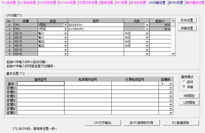Open the 多CPU设置 tab
Image resolution: width=205 pixels, height=133 pixels.
coord(175,3)
